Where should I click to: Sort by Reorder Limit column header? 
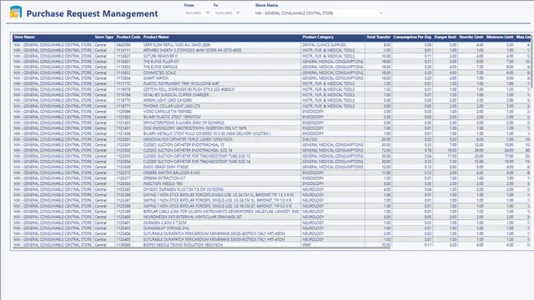[471, 37]
